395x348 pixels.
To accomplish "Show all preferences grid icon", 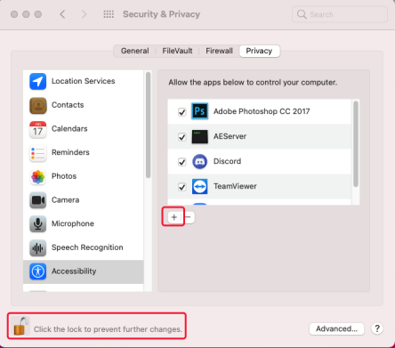I will click(x=109, y=14).
